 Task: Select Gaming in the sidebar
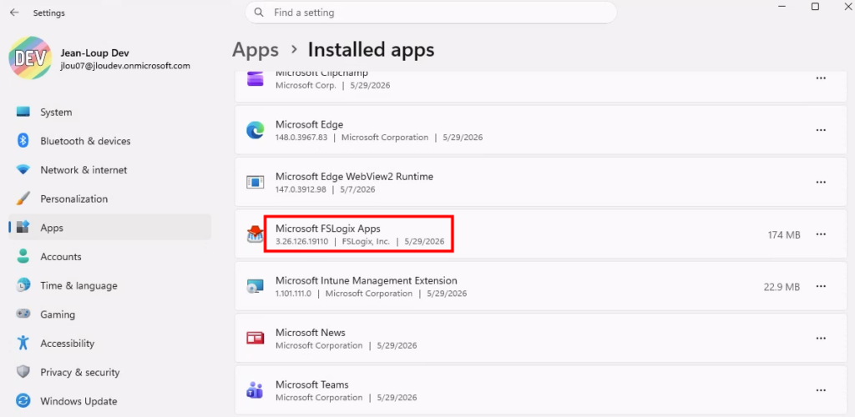coord(109,314)
